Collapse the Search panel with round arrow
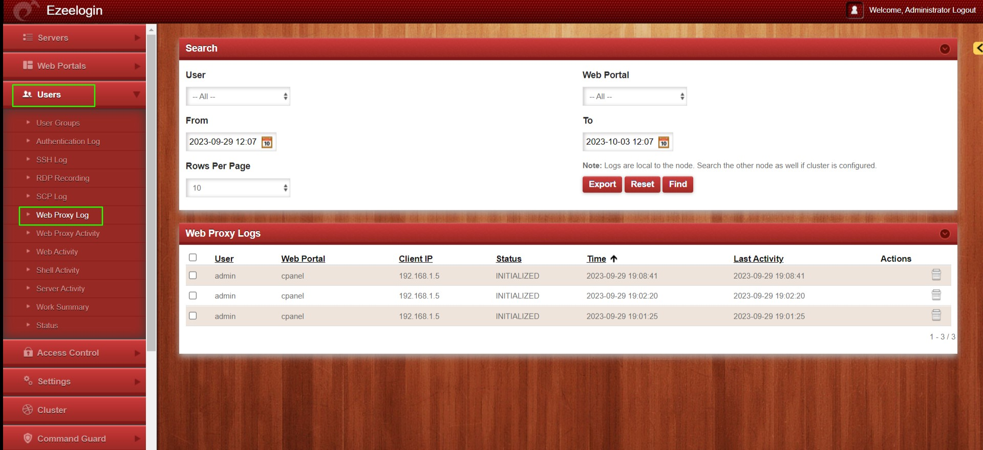 945,49
